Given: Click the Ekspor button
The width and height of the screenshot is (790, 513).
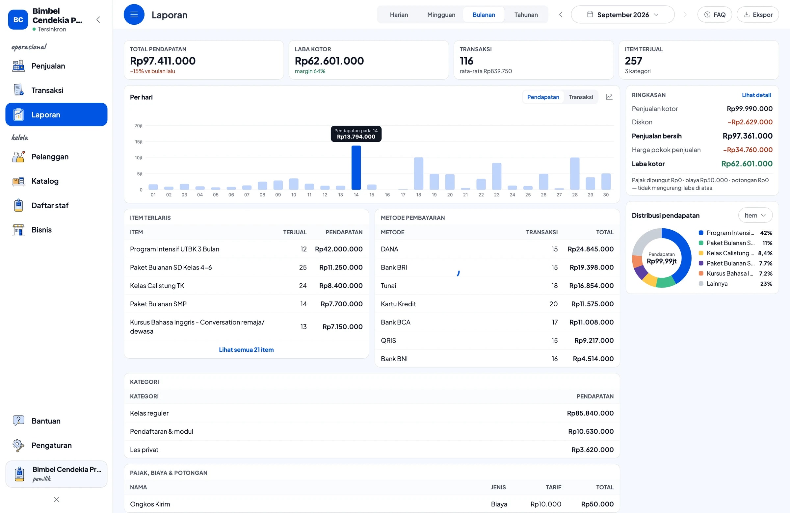Looking at the screenshot, I should coord(758,14).
